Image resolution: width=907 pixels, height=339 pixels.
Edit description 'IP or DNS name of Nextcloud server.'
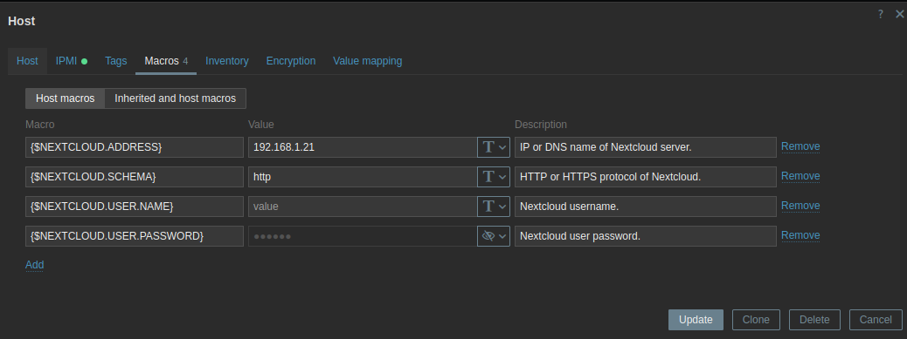646,147
